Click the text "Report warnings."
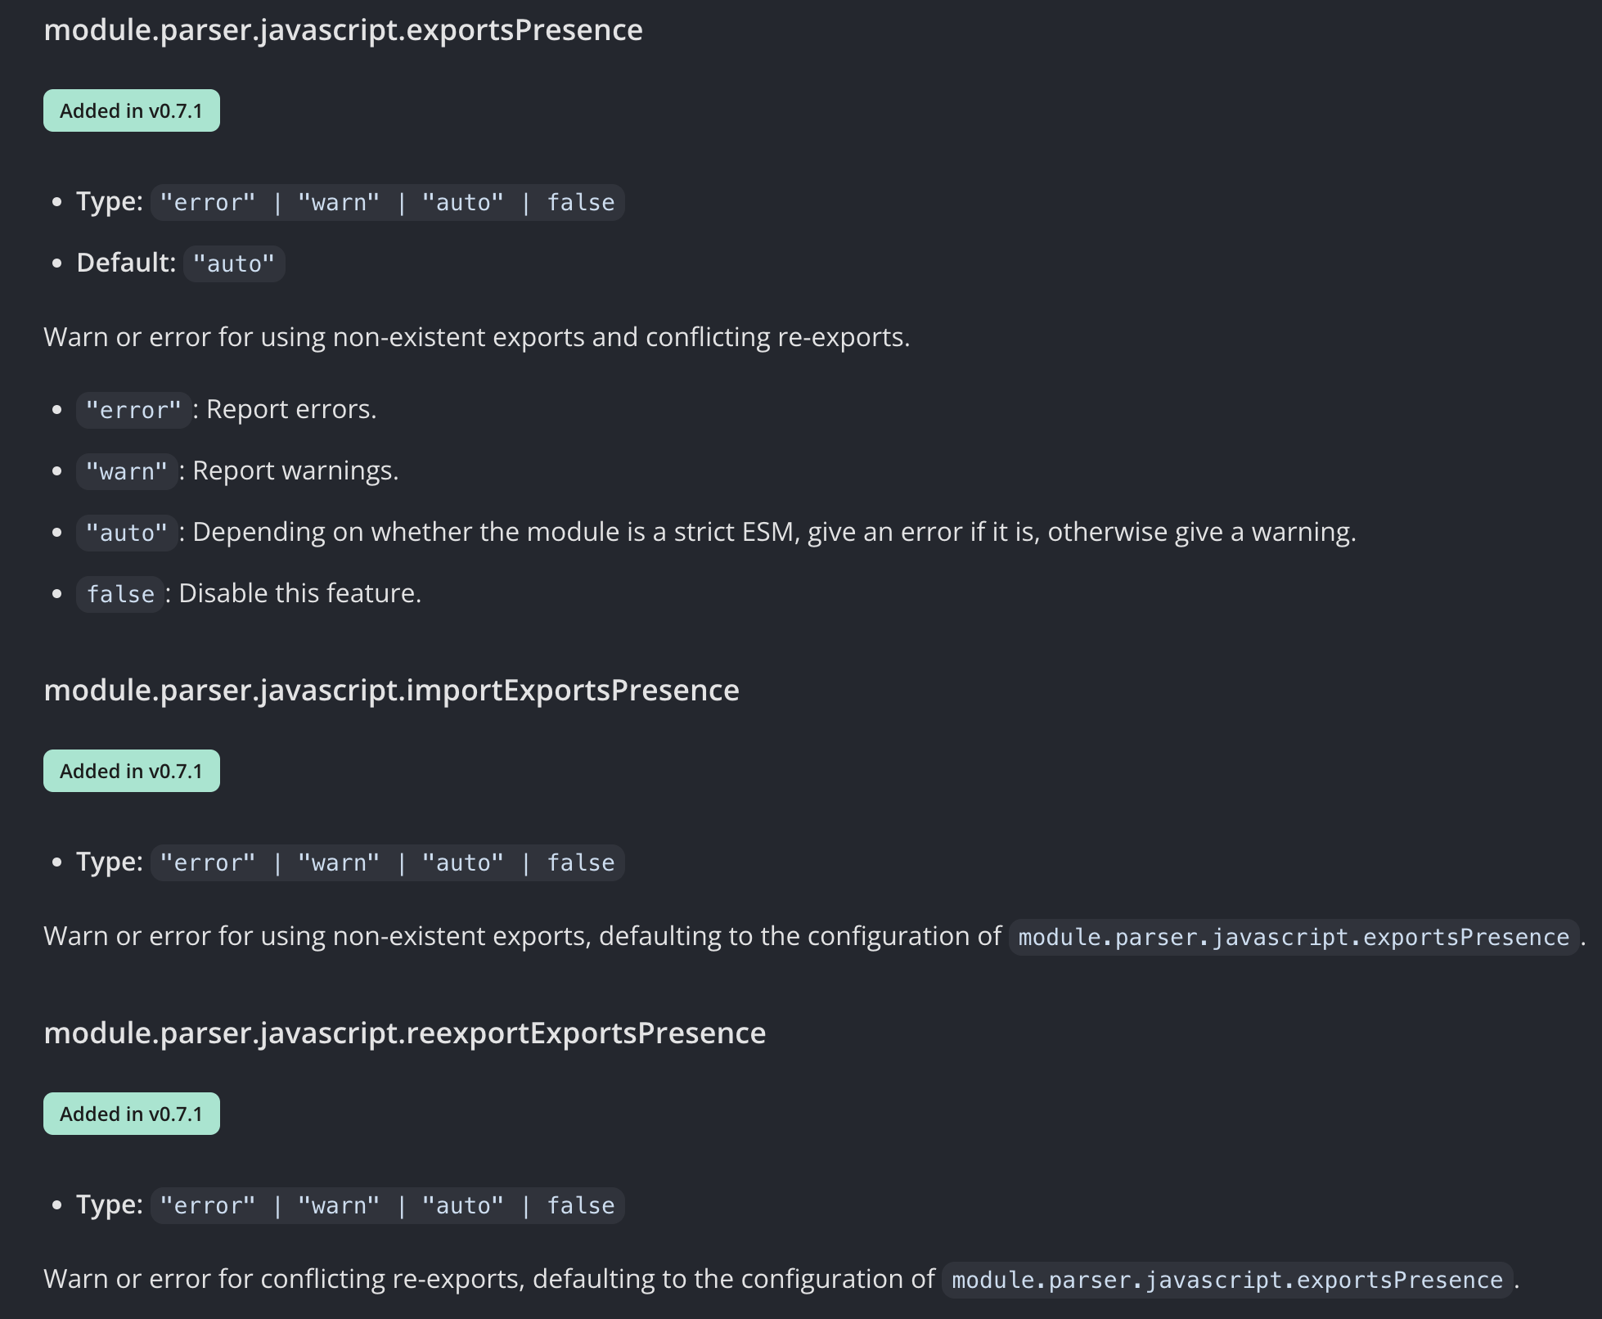Viewport: 1602px width, 1319px height. pyautogui.click(x=295, y=470)
